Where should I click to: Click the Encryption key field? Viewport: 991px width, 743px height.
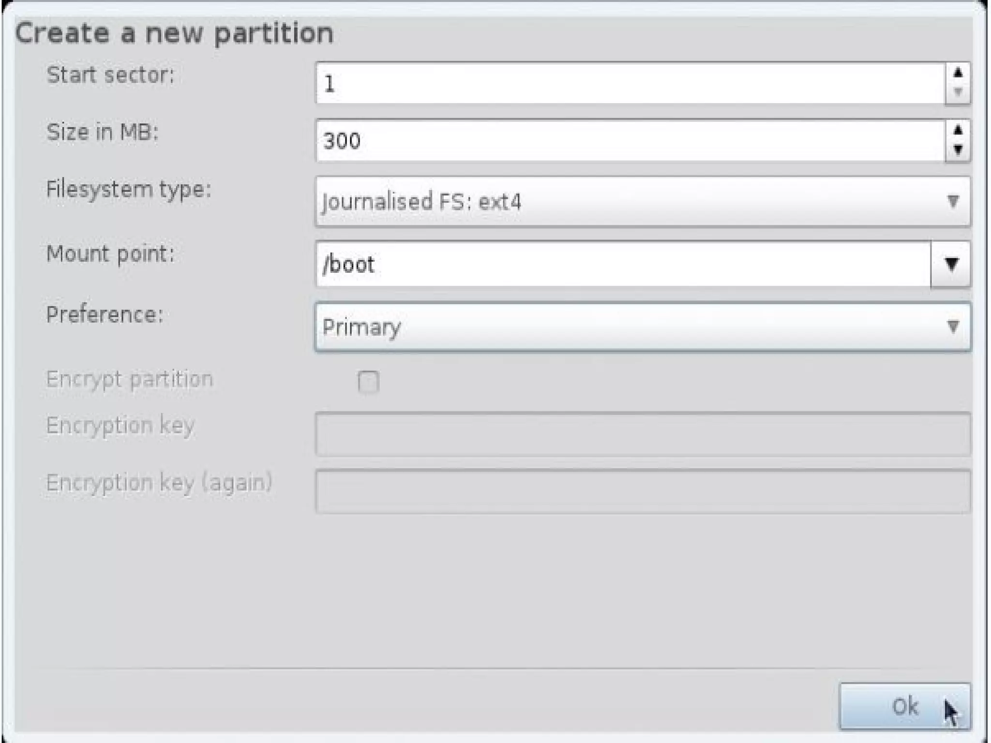(643, 434)
